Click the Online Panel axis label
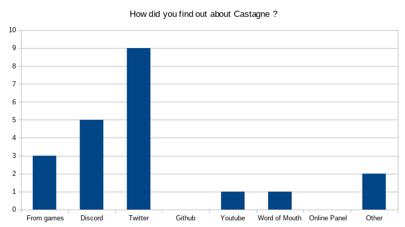405x227 pixels. 328,218
